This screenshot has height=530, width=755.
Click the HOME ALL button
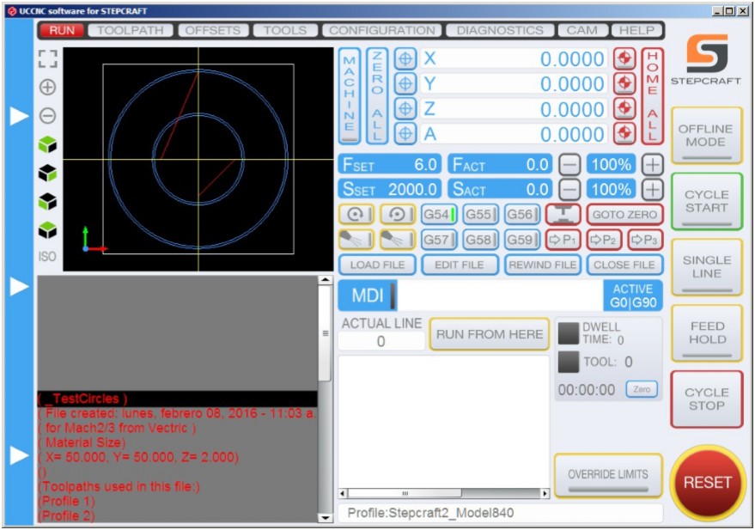pyautogui.click(x=653, y=96)
